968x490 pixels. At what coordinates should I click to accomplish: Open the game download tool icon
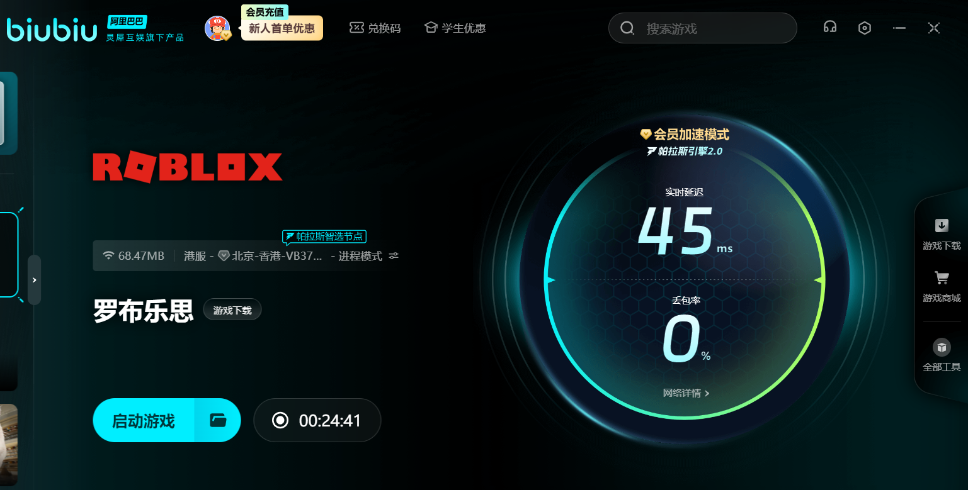(942, 233)
